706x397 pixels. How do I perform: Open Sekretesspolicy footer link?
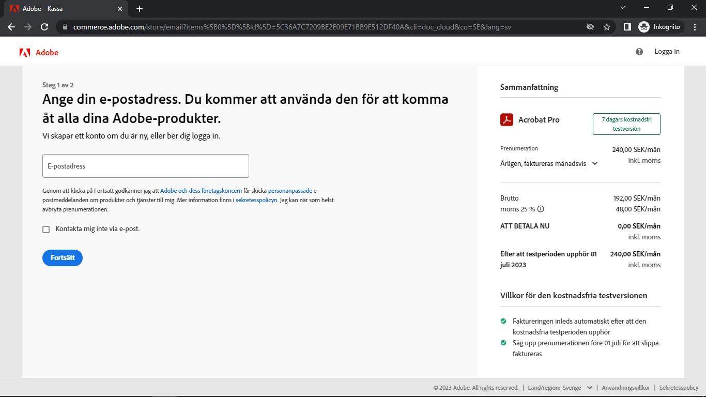(x=679, y=388)
